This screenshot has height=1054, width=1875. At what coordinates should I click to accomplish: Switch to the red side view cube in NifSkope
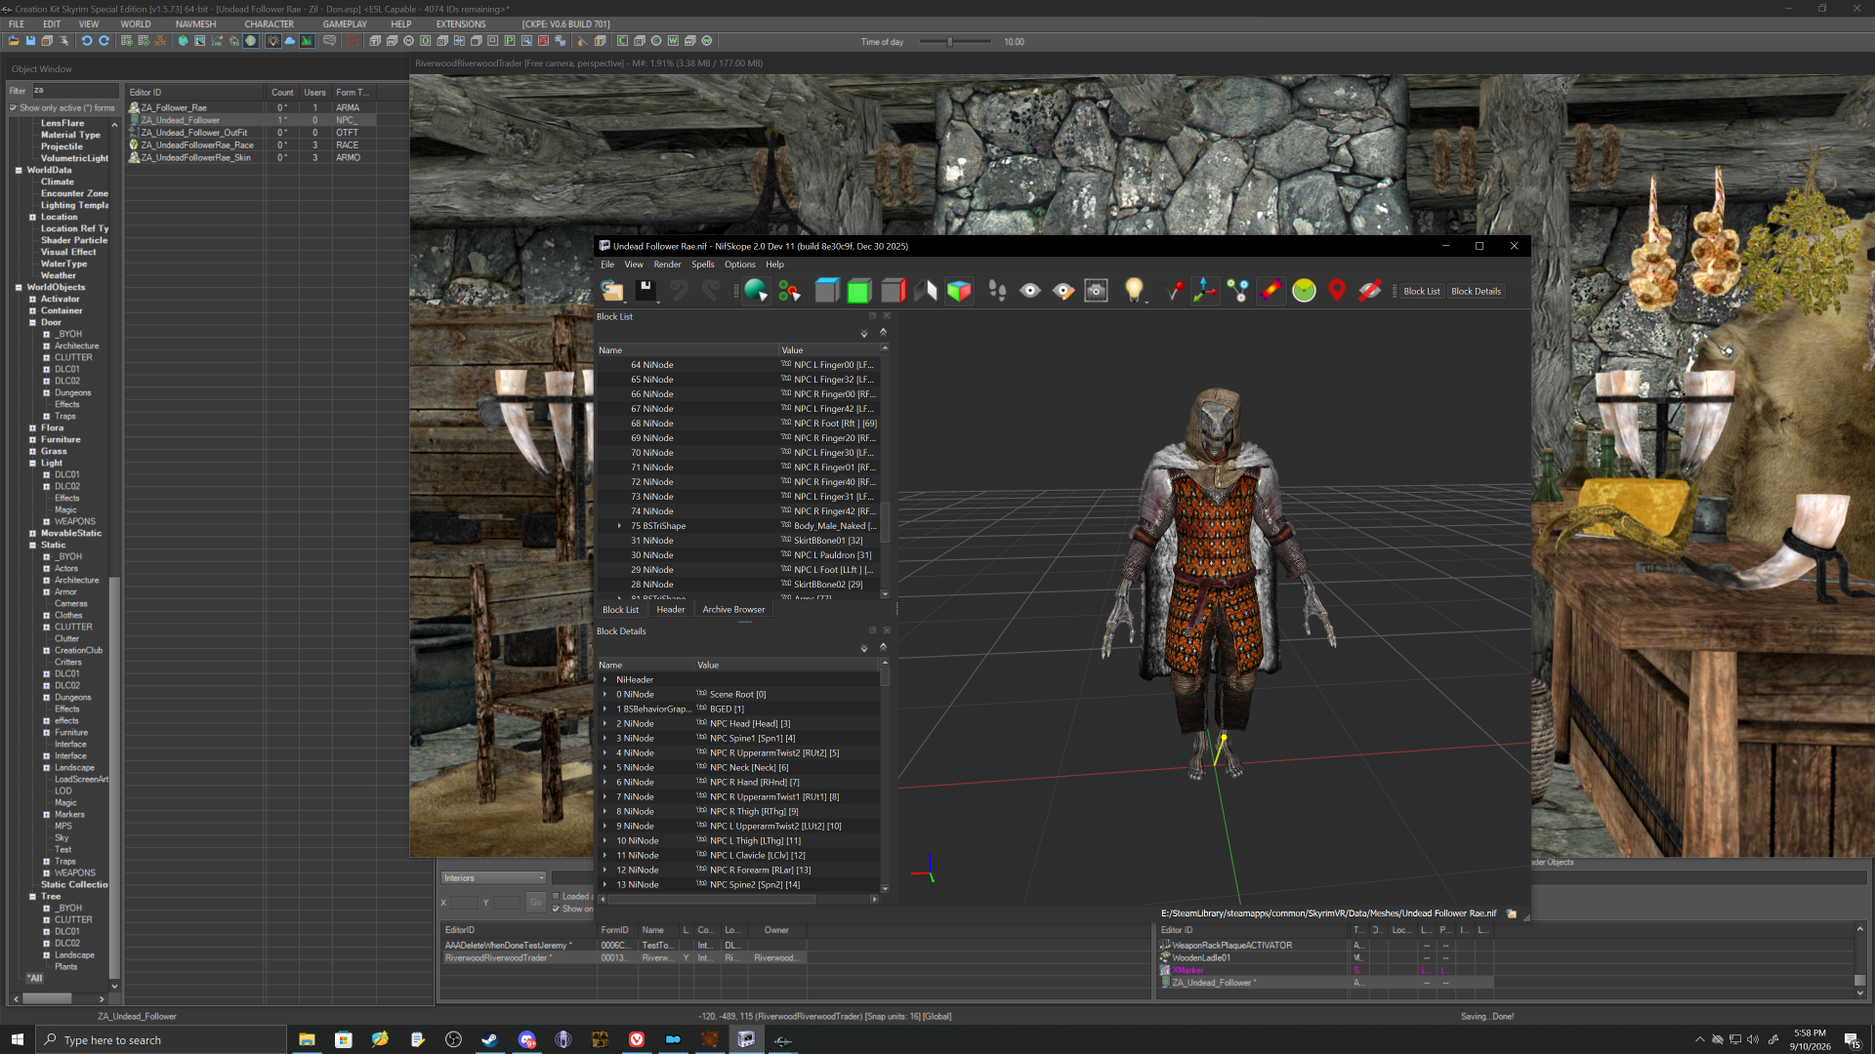(x=893, y=291)
